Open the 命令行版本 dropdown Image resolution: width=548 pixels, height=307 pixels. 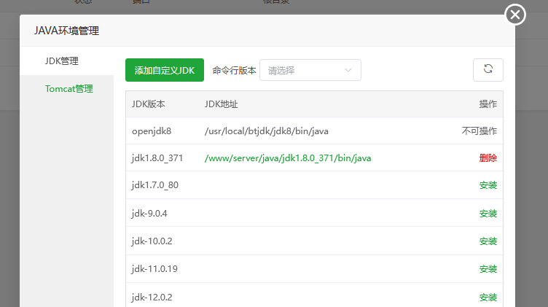[310, 70]
